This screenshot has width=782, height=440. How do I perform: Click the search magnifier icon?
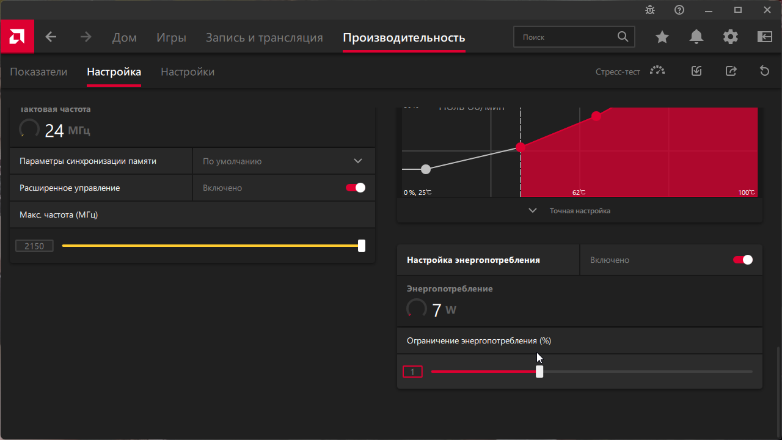pyautogui.click(x=623, y=37)
